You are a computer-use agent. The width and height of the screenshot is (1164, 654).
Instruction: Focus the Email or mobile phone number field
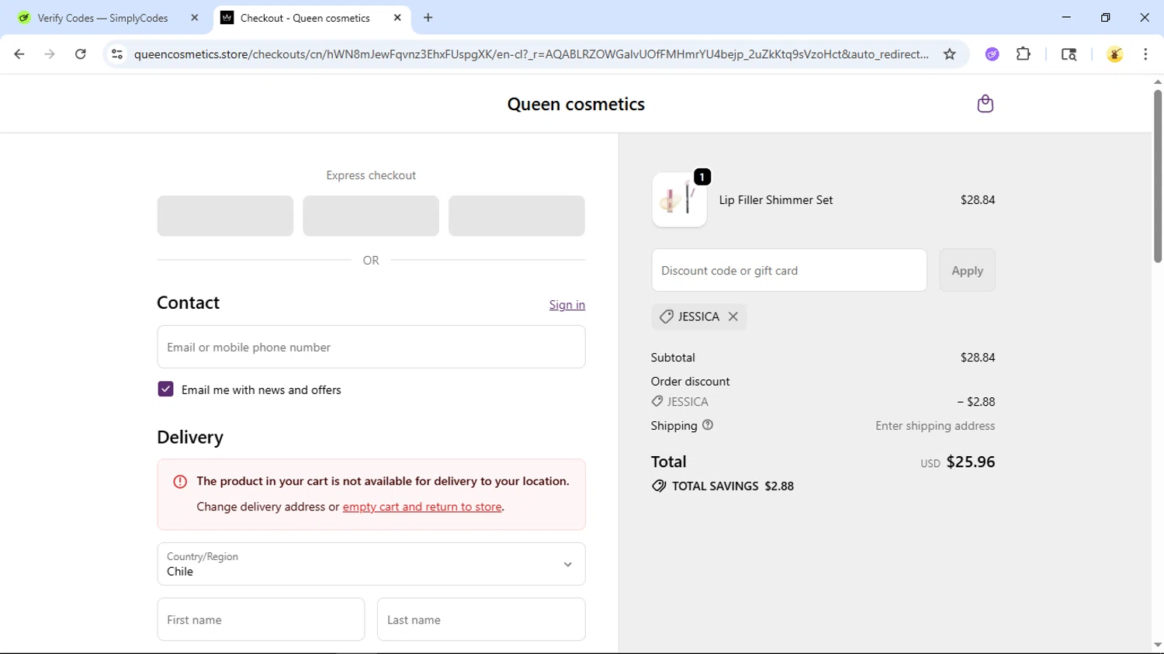click(x=371, y=347)
